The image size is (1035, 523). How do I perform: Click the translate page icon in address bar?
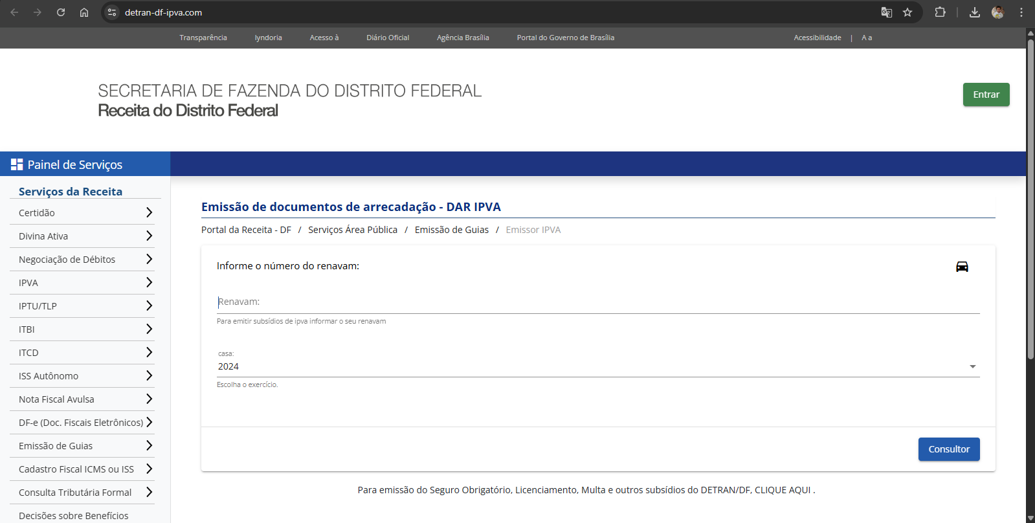(x=886, y=12)
